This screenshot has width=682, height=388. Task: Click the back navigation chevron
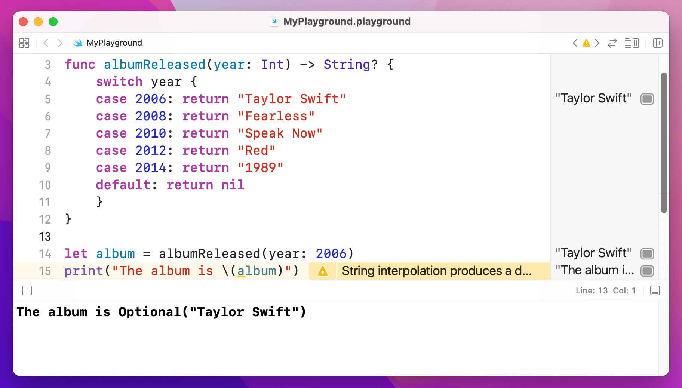point(46,43)
